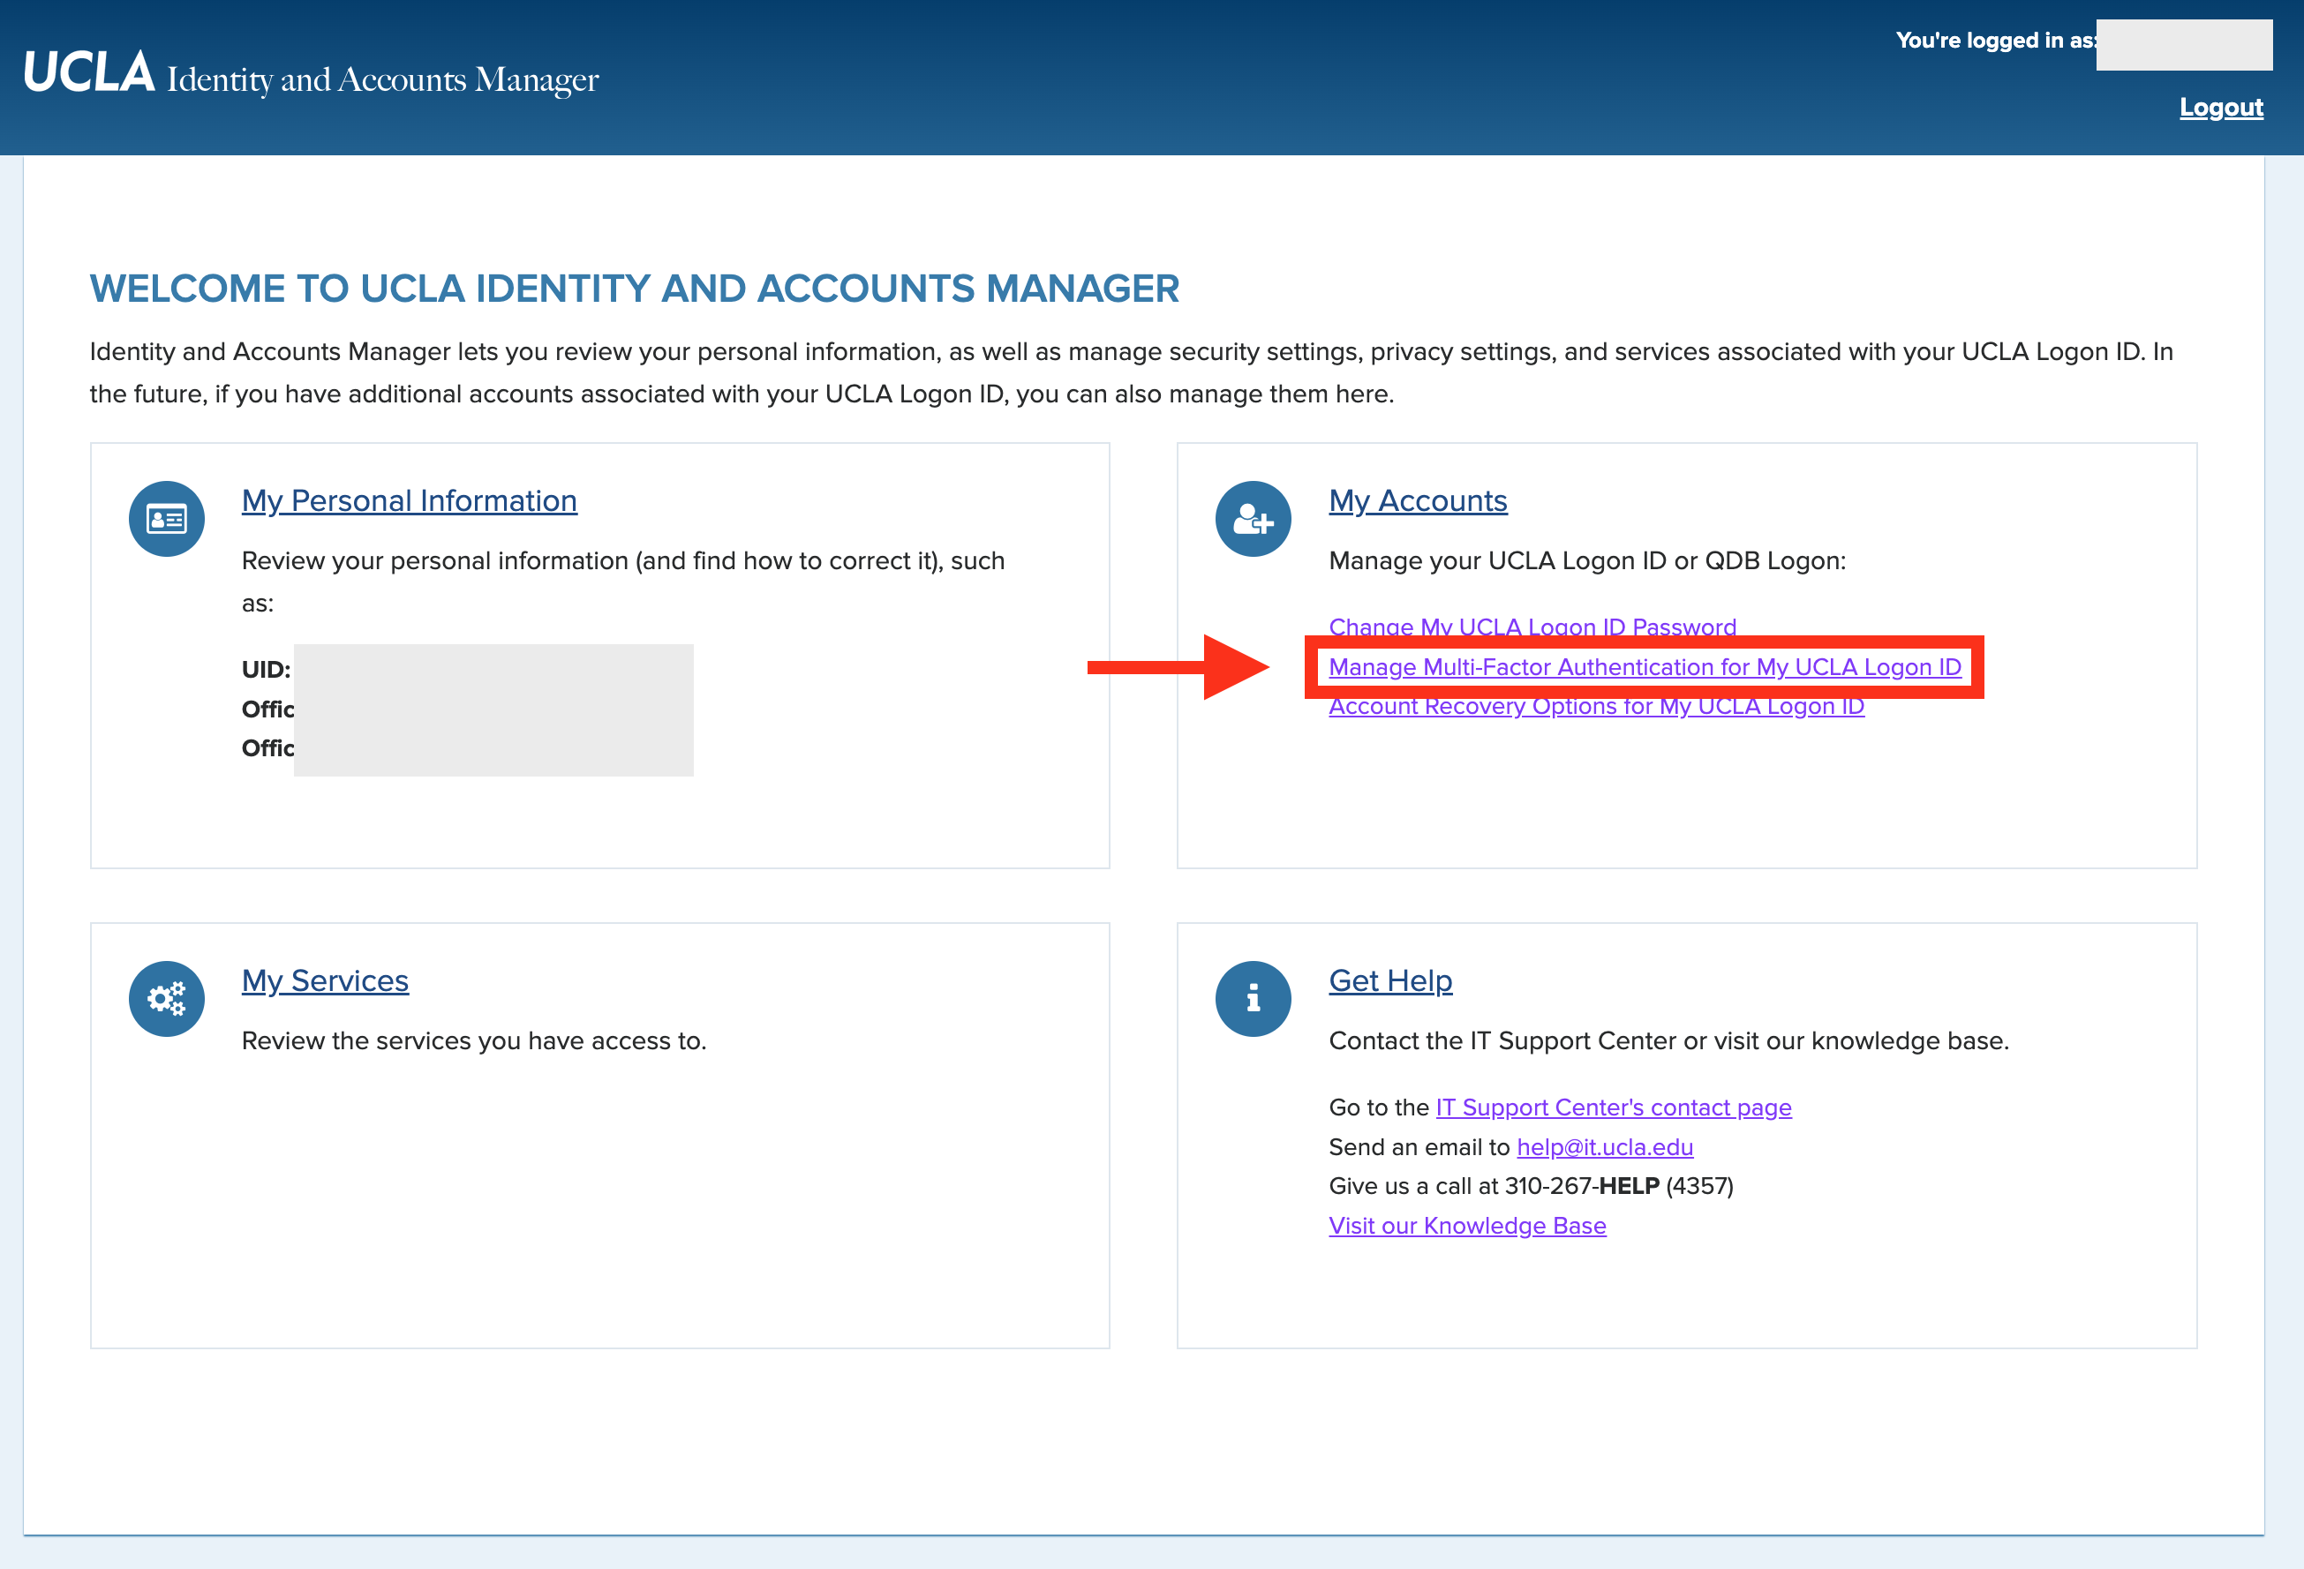Click the help@it.ucla.edu email link
This screenshot has width=2304, height=1569.
pyautogui.click(x=1604, y=1147)
